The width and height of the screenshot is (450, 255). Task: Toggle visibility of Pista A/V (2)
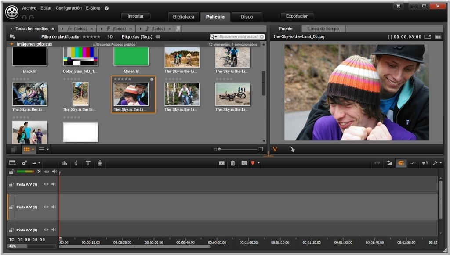click(46, 207)
